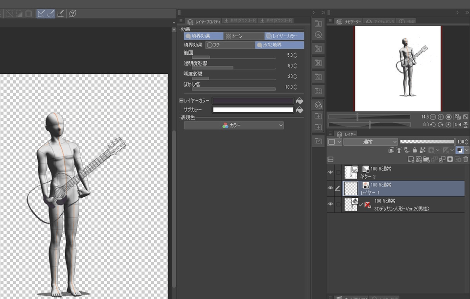Open layer property dock icon
This screenshot has height=299, width=470.
click(318, 105)
